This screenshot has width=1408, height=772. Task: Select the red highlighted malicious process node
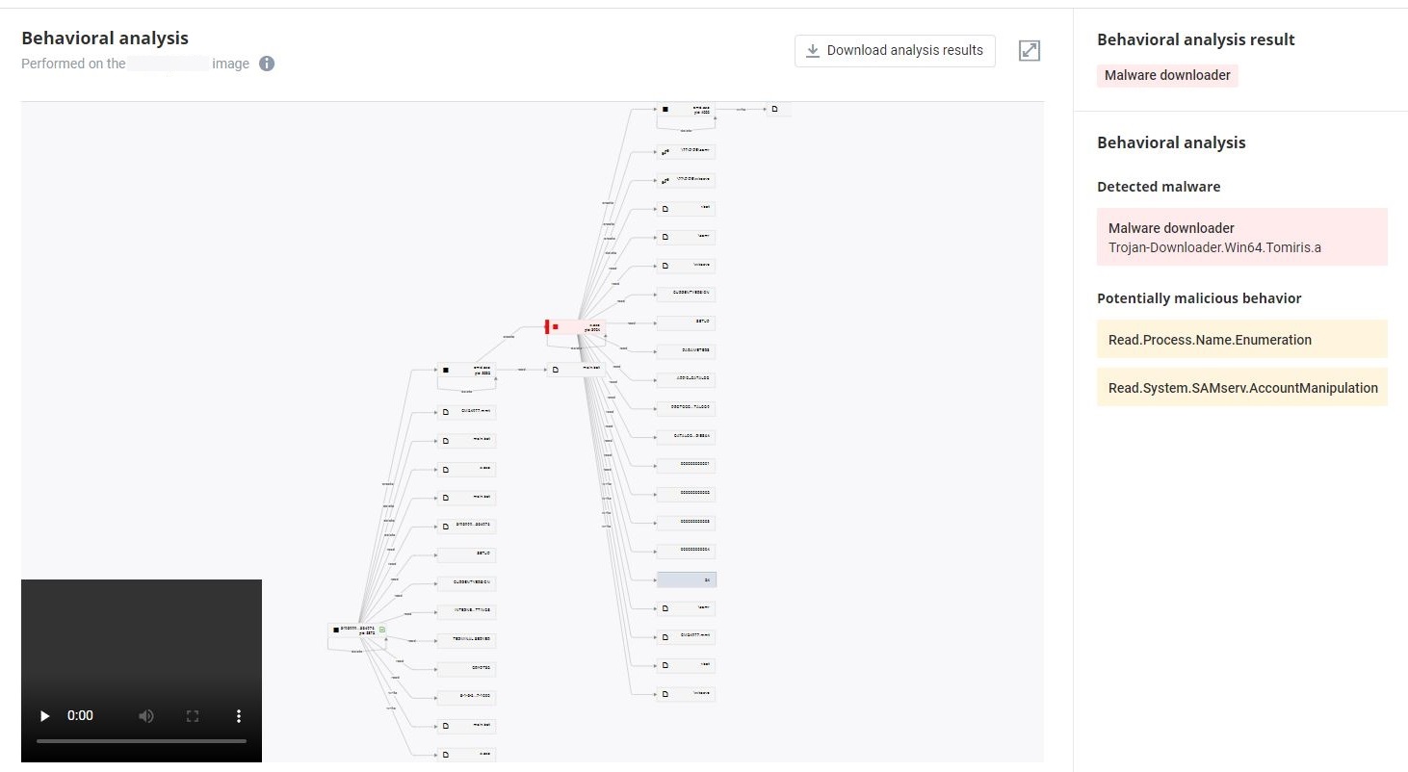pyautogui.click(x=576, y=327)
